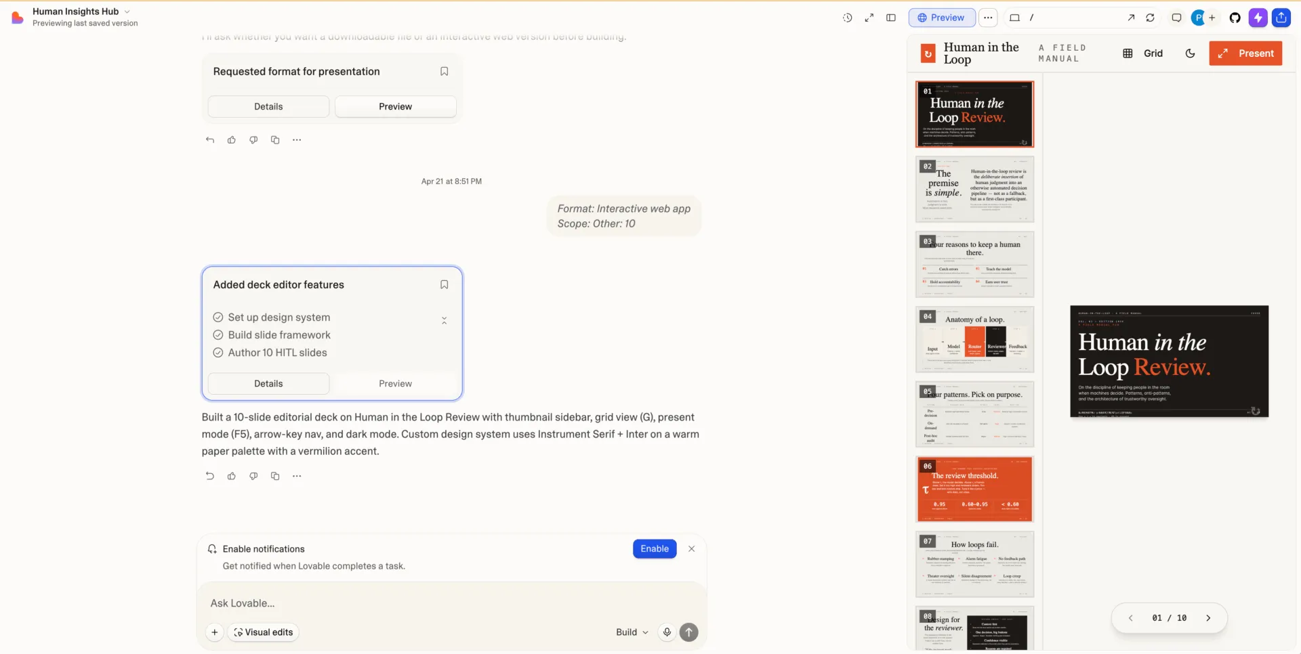1301x654 pixels.
Task: Open Details for Added deck editor features
Action: pyautogui.click(x=268, y=383)
